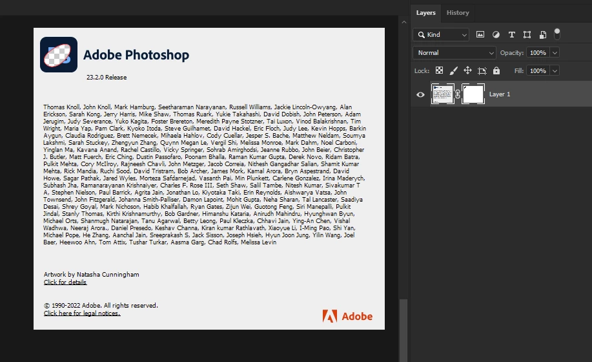Viewport: 592px width, 362px height.
Task: Click the Photoshop app logo icon
Action: (x=59, y=54)
